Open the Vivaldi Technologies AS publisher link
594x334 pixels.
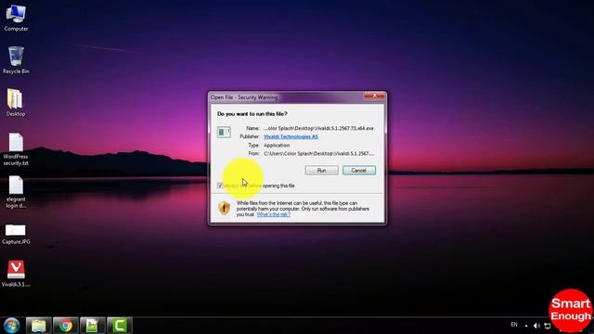click(291, 136)
